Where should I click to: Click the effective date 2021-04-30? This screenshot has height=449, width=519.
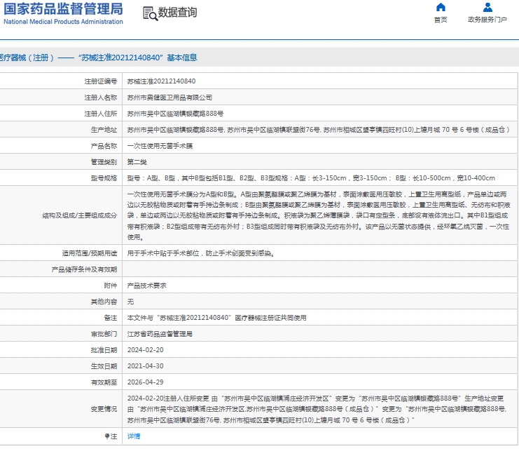(x=145, y=366)
